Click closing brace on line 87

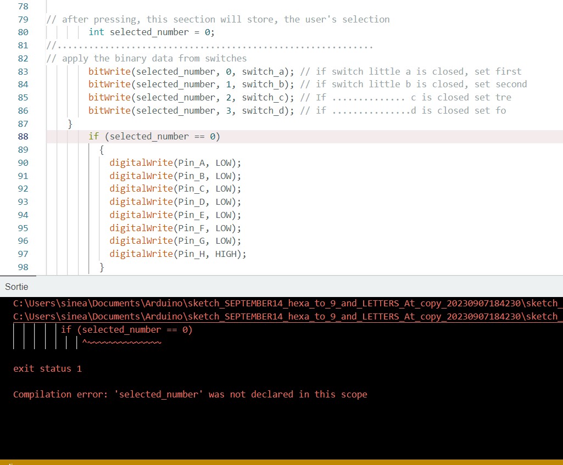(70, 124)
